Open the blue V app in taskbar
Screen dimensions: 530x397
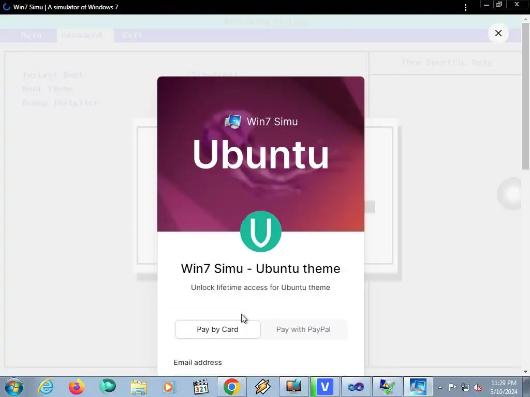click(x=325, y=387)
